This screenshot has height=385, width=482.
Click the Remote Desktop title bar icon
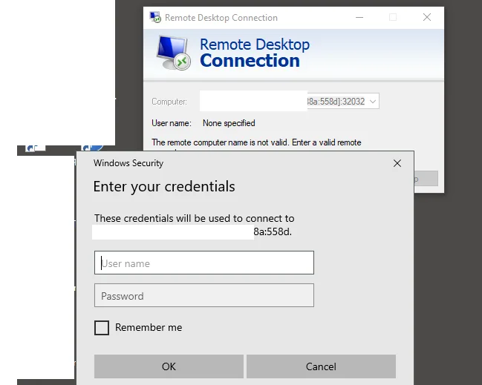155,18
